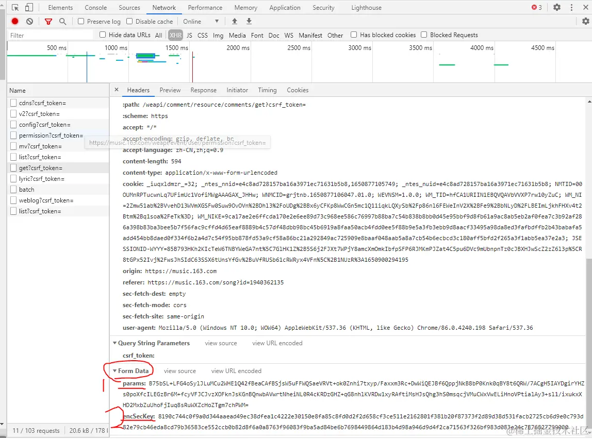Tick checkbox beside cdns?csrf_token= request
This screenshot has width=592, height=439.
(x=13, y=103)
